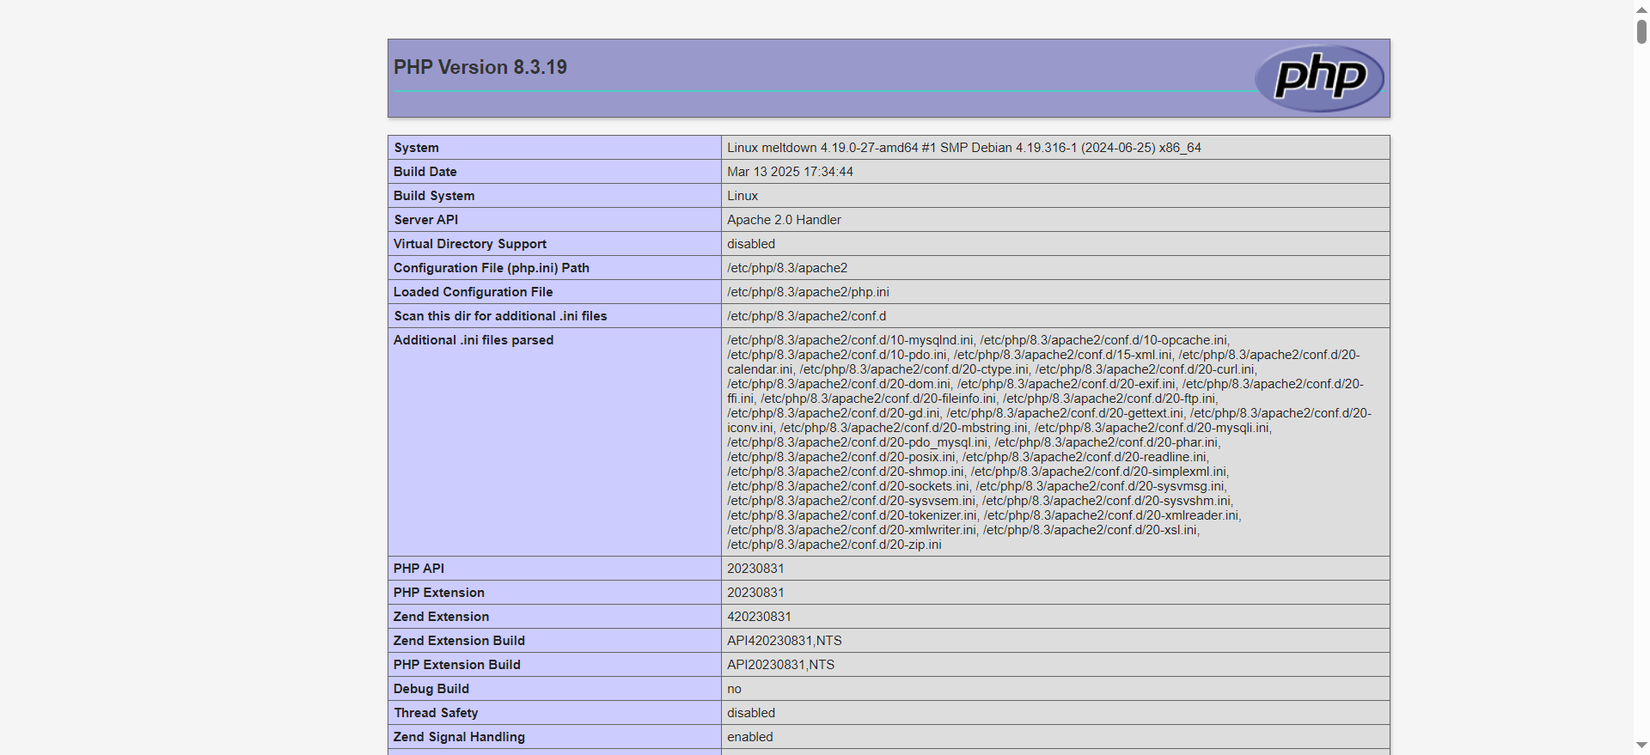The height and width of the screenshot is (755, 1650).
Task: Click the scrollbar down arrow
Action: coord(1641,746)
